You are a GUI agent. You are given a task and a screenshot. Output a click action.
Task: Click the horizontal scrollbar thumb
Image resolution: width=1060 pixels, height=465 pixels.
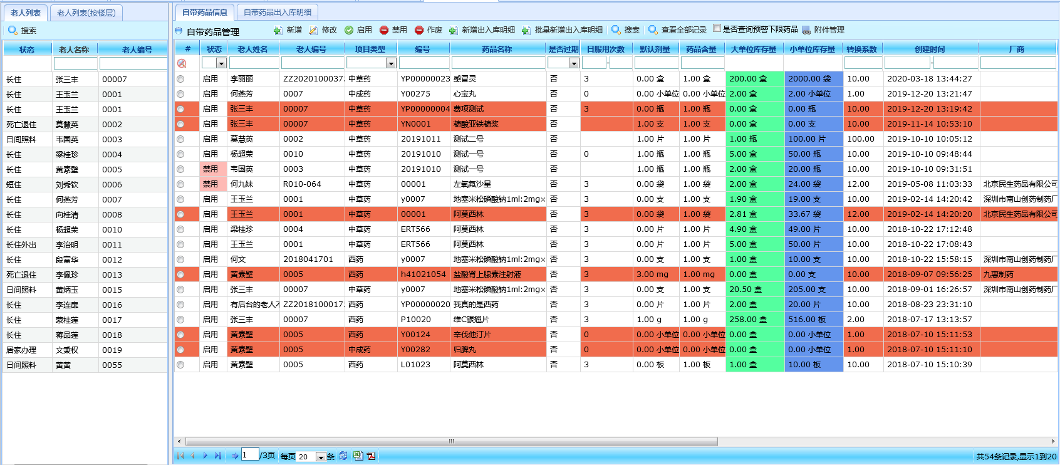point(451,441)
